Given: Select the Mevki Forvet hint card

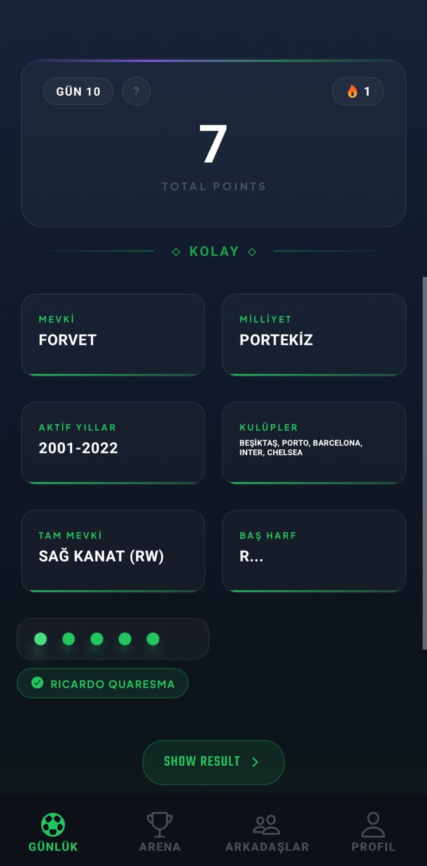Looking at the screenshot, I should (113, 334).
